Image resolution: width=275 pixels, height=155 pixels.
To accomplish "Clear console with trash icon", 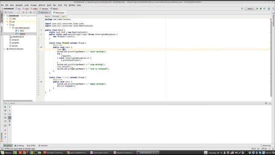I will [9, 125].
